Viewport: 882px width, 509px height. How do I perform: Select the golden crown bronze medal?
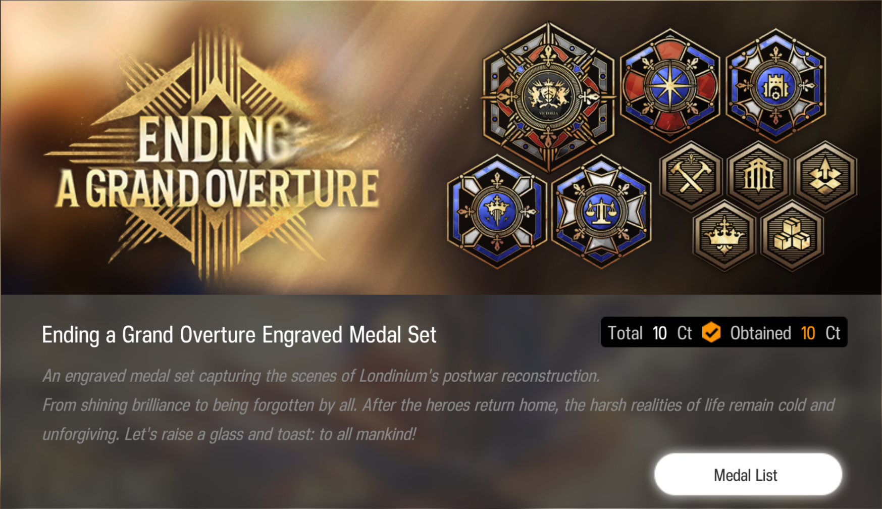pos(724,236)
